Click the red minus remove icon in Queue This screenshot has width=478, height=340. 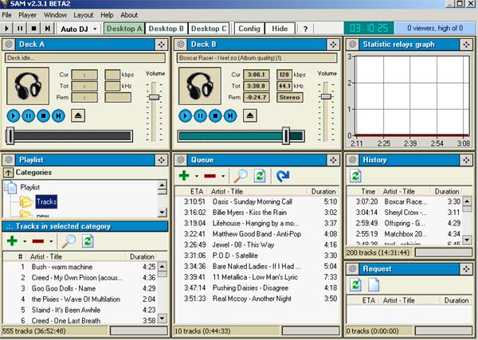pos(210,176)
